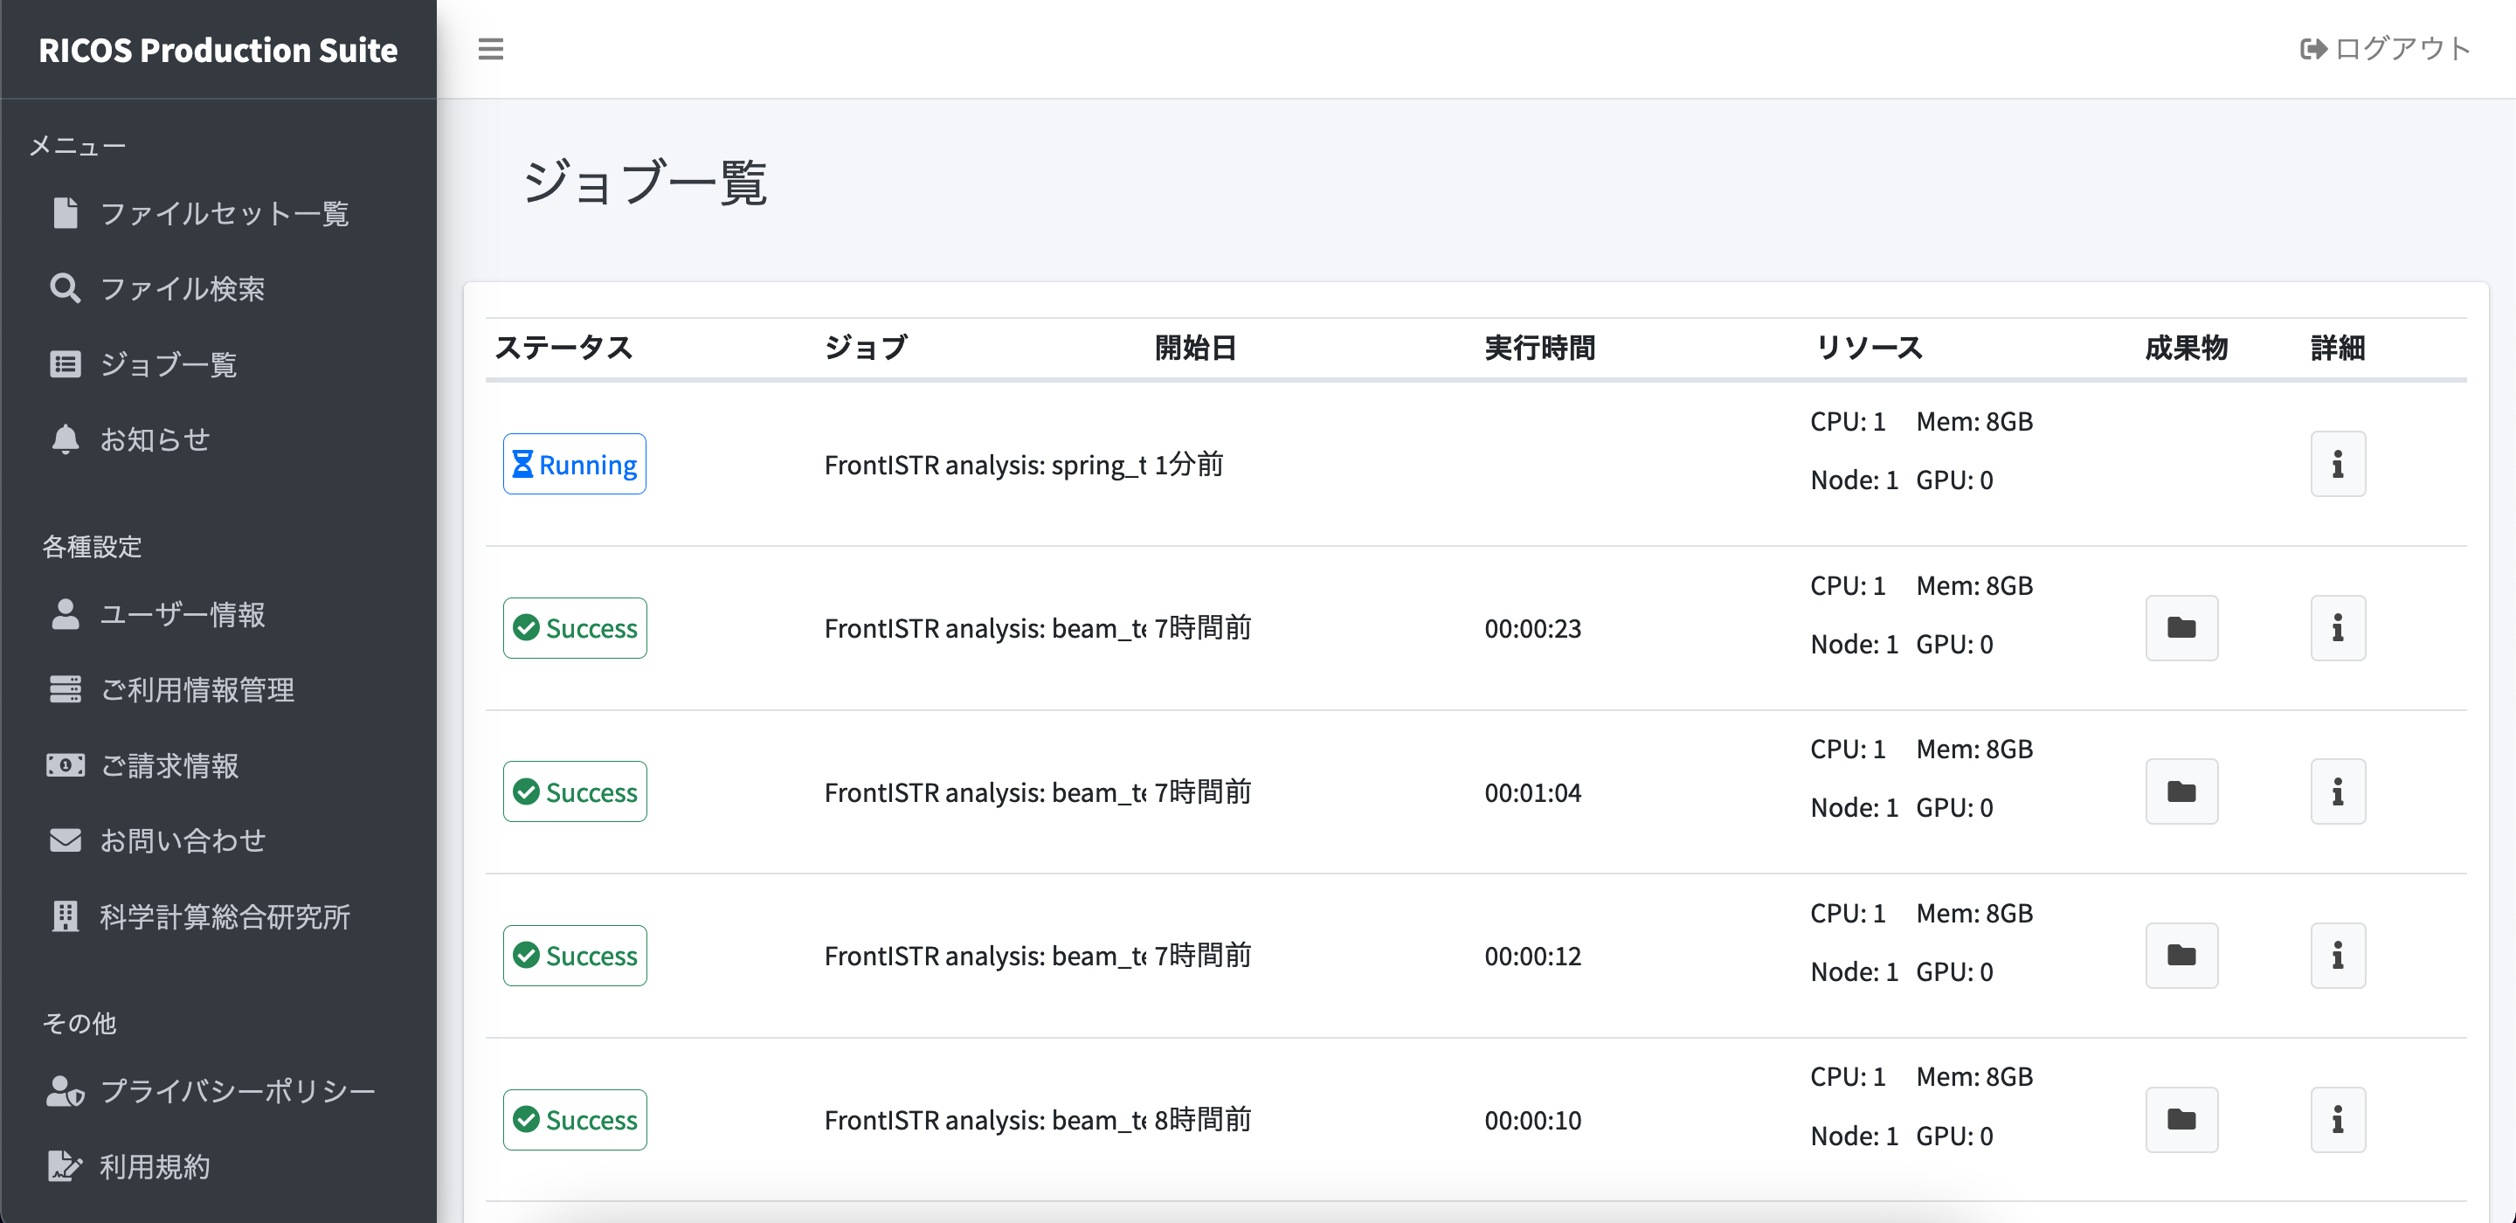The width and height of the screenshot is (2516, 1223).
Task: Show detail info for the 00:00:12 job
Action: coord(2337,956)
